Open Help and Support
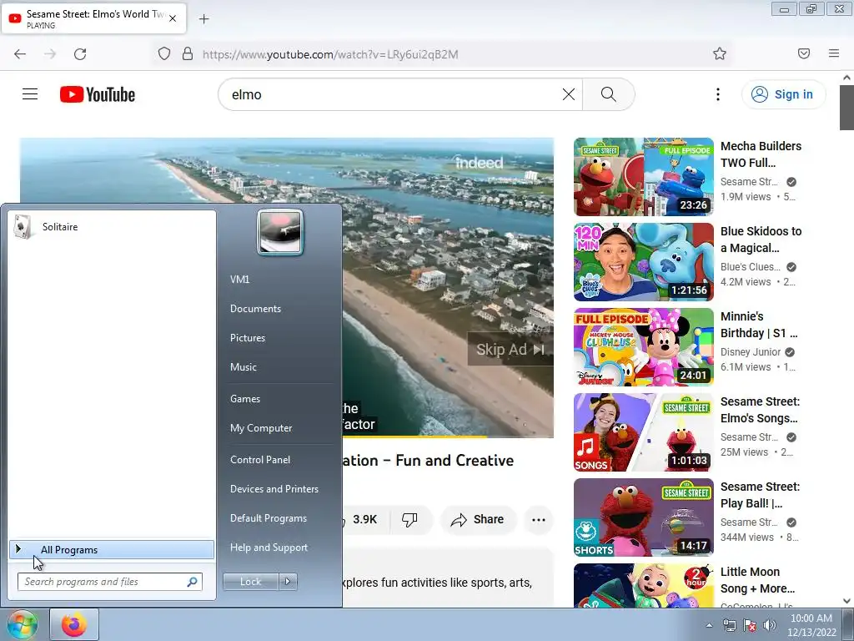The height and width of the screenshot is (641, 854). [269, 548]
